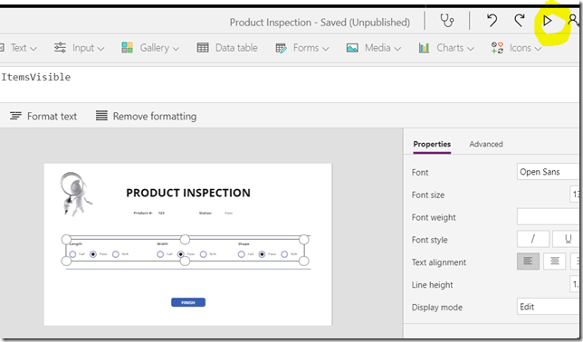This screenshot has width=583, height=342.
Task: Select N/A radio under Width
Action: pos(203,254)
